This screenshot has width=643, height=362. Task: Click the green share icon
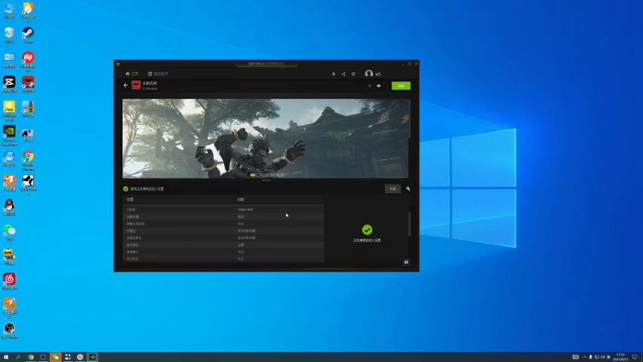[x=343, y=74]
